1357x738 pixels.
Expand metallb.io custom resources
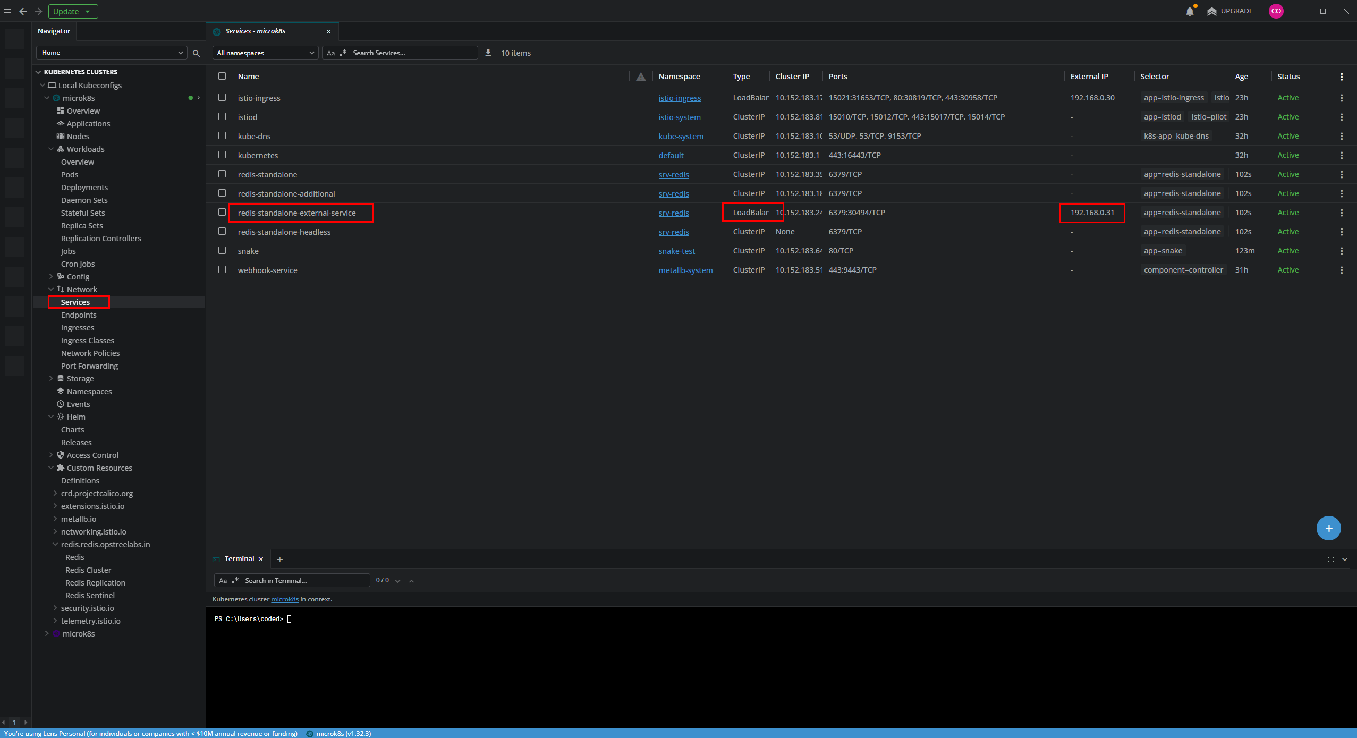tap(55, 519)
